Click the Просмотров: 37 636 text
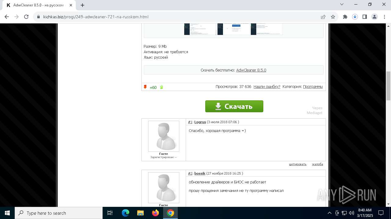Image resolution: width=391 pixels, height=219 pixels. [x=233, y=87]
